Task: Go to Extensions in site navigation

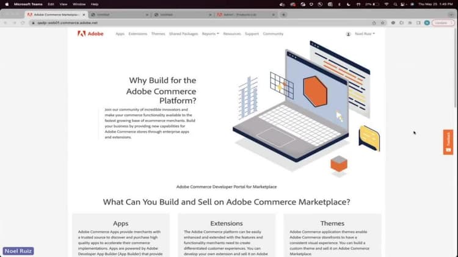Action: coord(137,34)
